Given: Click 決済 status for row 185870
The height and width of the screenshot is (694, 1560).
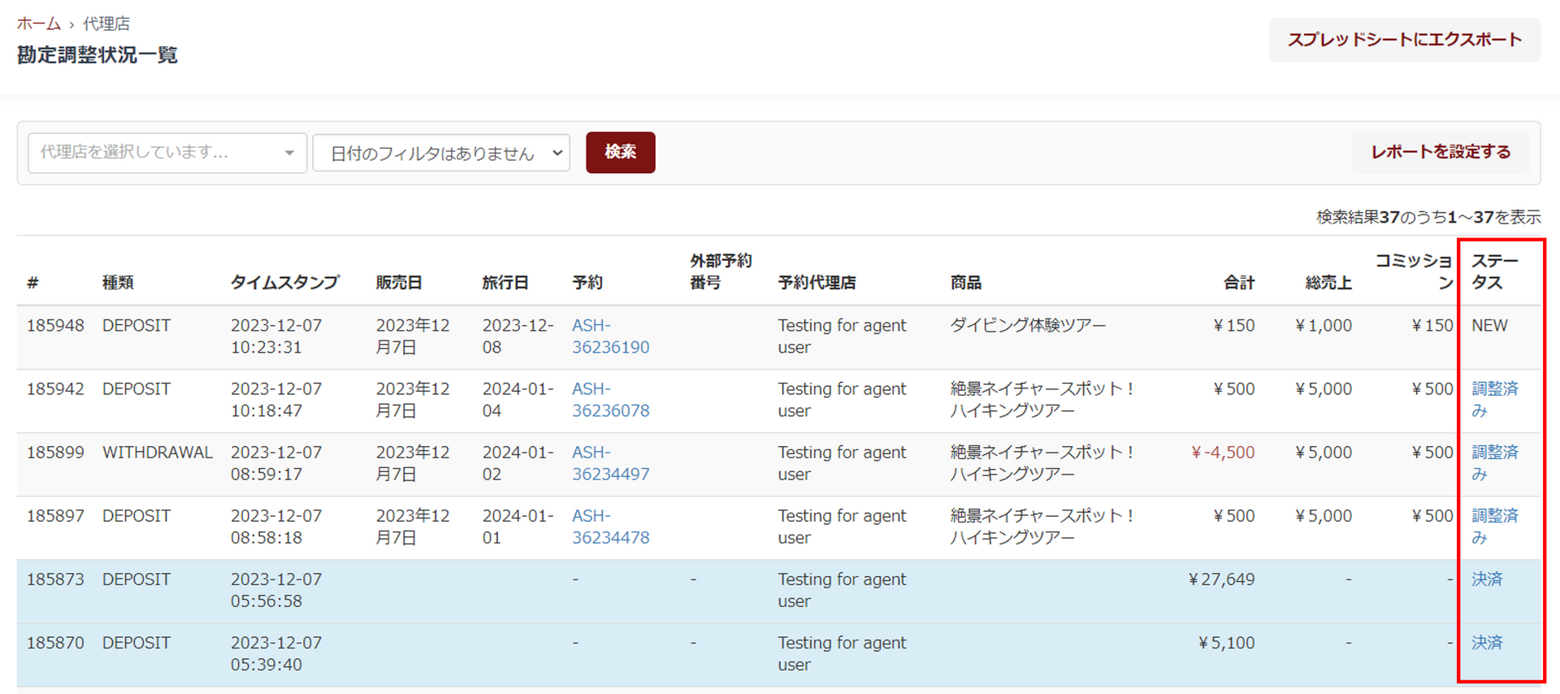Looking at the screenshot, I should pos(1487,643).
